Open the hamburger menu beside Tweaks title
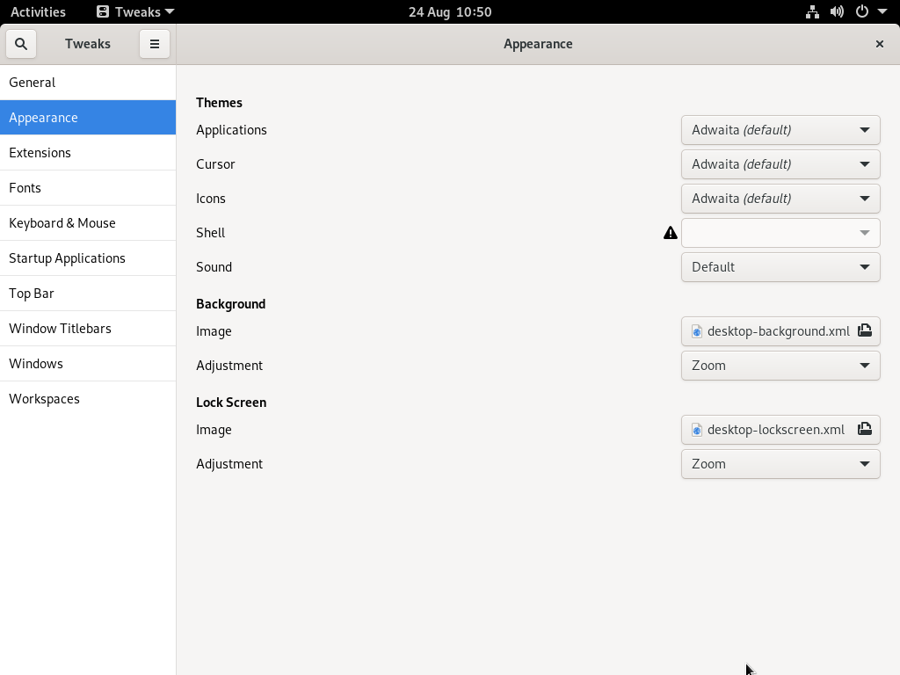The height and width of the screenshot is (675, 900). point(155,44)
